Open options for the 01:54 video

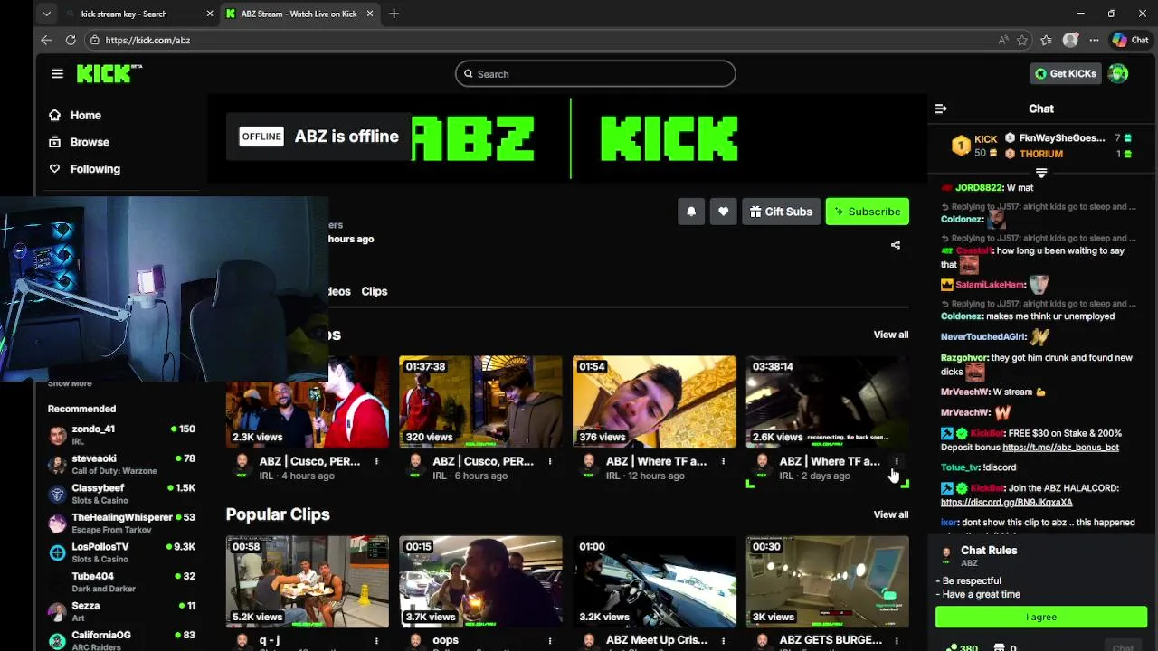[723, 462]
